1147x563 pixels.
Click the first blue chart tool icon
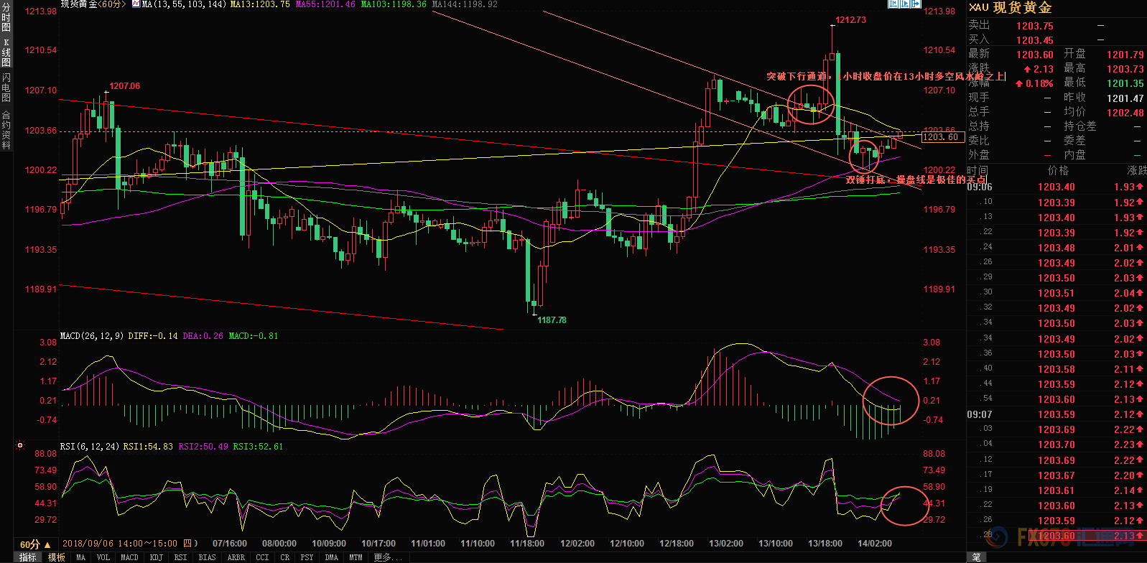(x=893, y=4)
